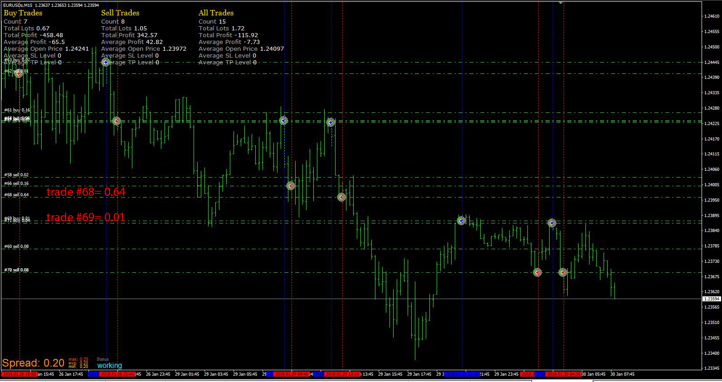Click the 'Buy Trades' heading
Viewport: 722px width, 382px height.
click(x=23, y=13)
